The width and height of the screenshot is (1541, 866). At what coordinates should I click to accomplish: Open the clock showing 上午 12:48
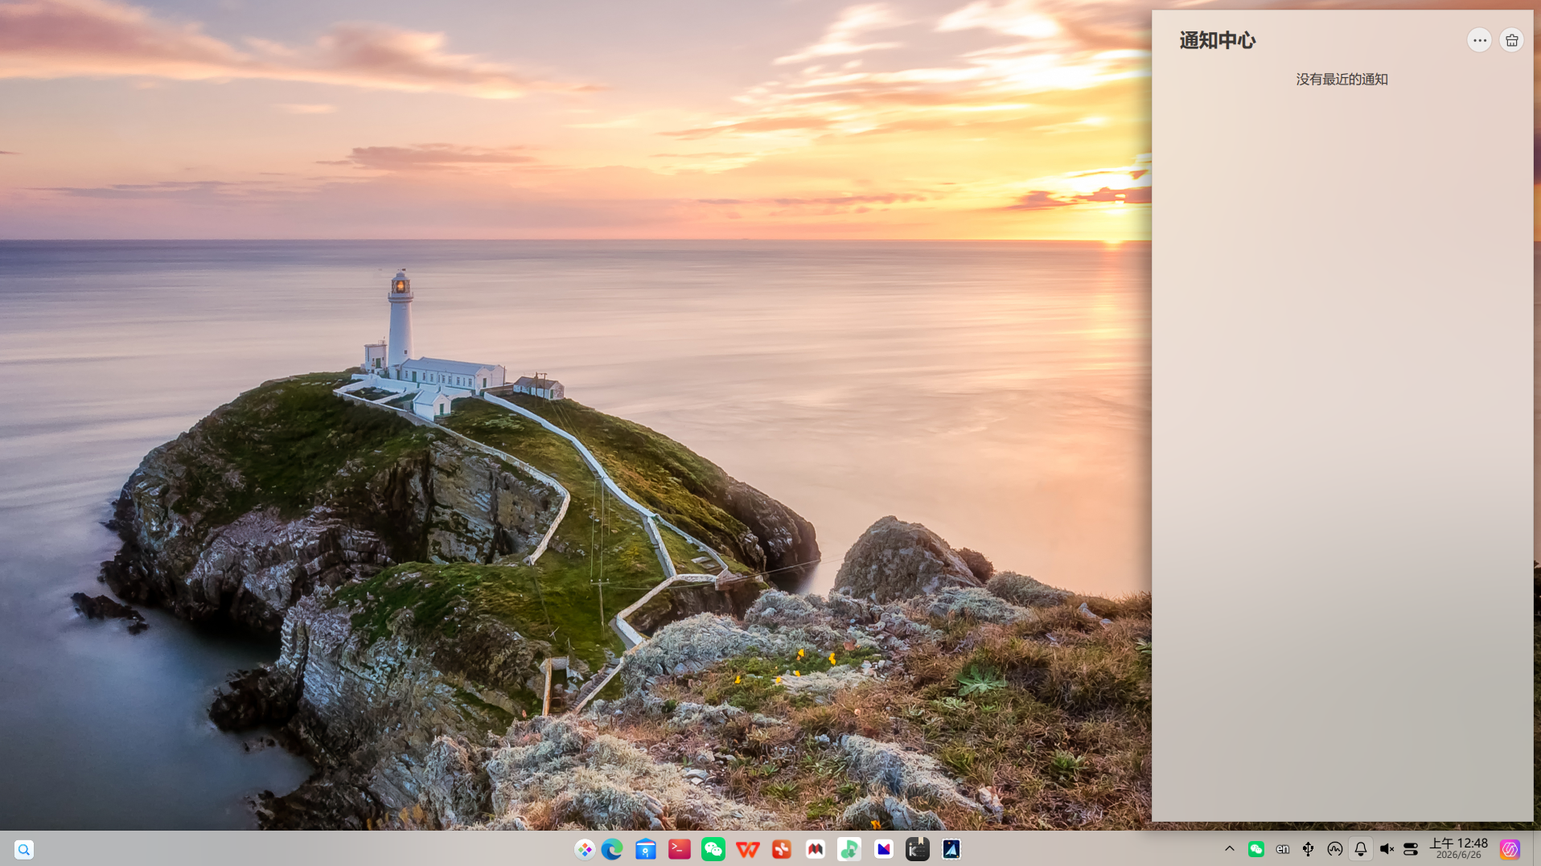1458,843
